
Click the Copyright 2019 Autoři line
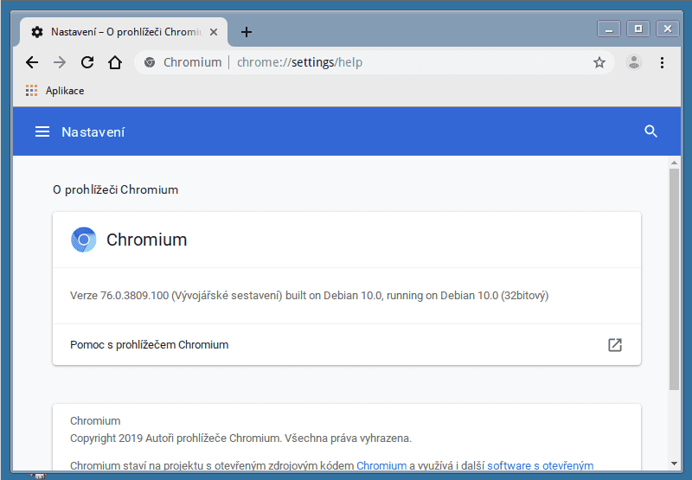click(x=240, y=438)
